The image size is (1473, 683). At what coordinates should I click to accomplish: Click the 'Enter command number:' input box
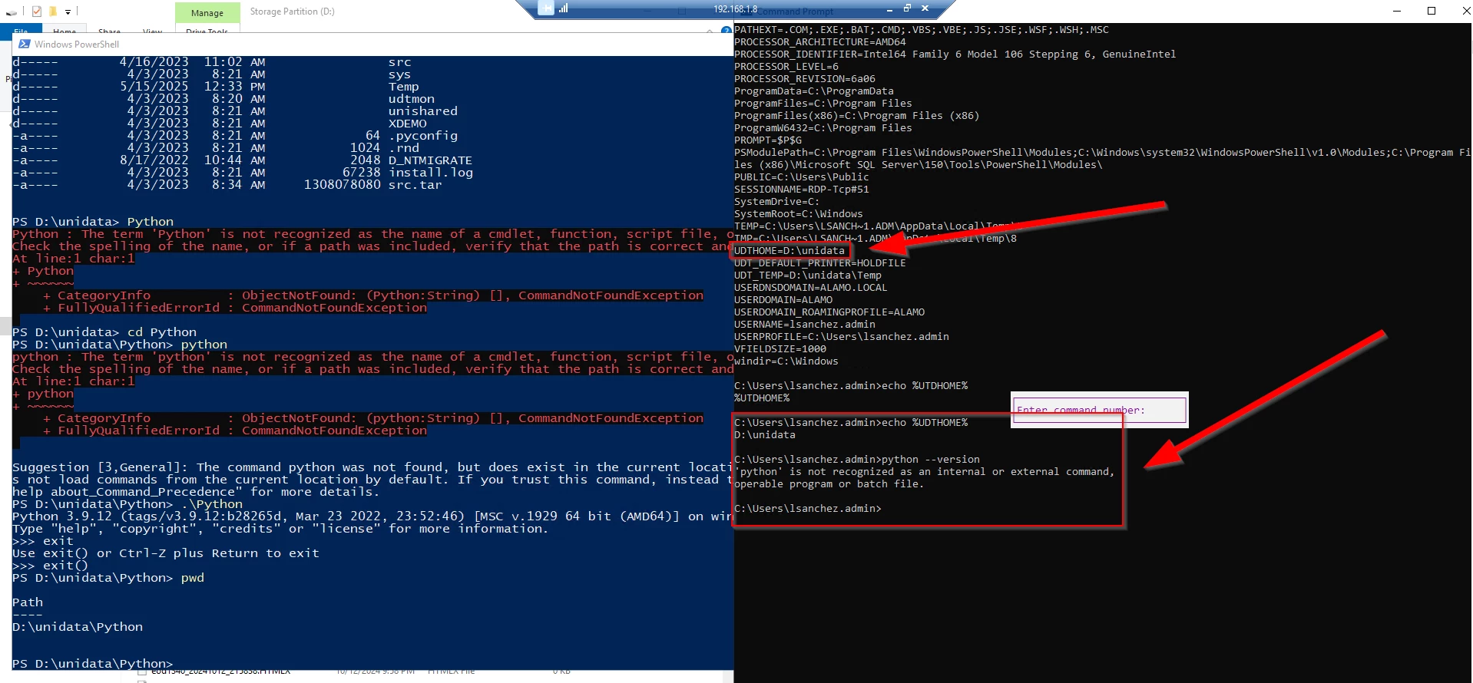(x=1100, y=409)
